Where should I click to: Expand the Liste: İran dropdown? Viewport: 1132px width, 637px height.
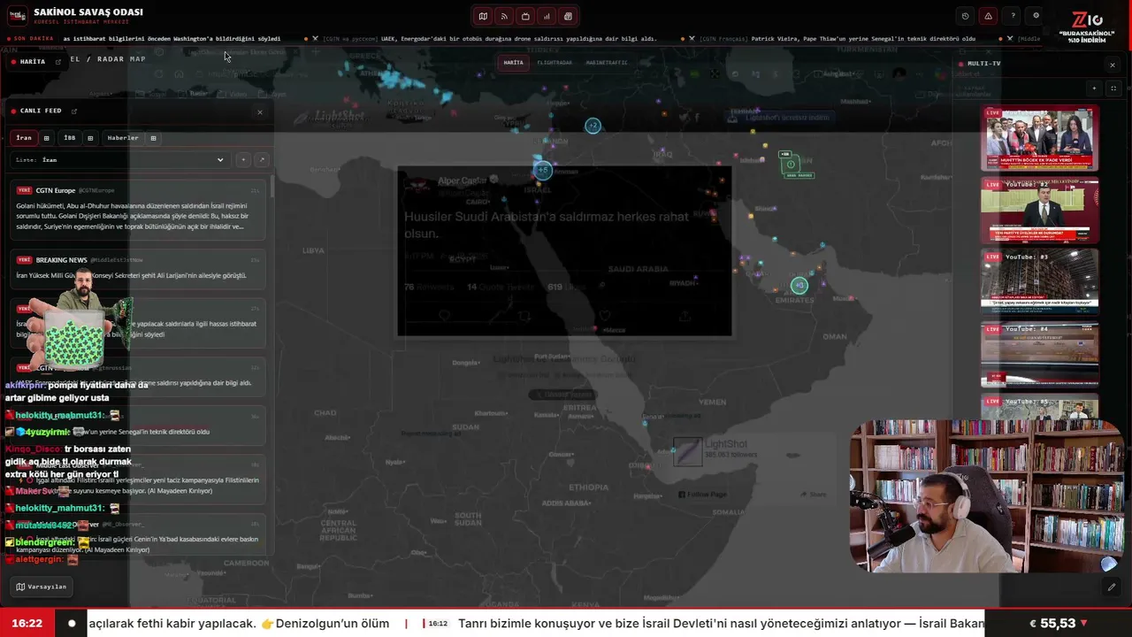[x=120, y=160]
